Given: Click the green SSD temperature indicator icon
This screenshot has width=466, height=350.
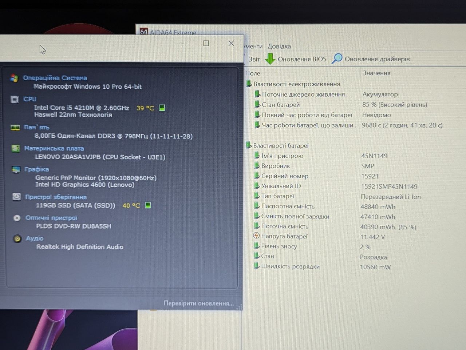Looking at the screenshot, I should coord(148,205).
